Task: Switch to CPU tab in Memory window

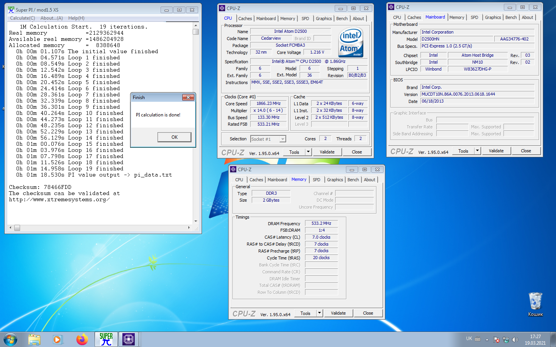Action: [239, 180]
